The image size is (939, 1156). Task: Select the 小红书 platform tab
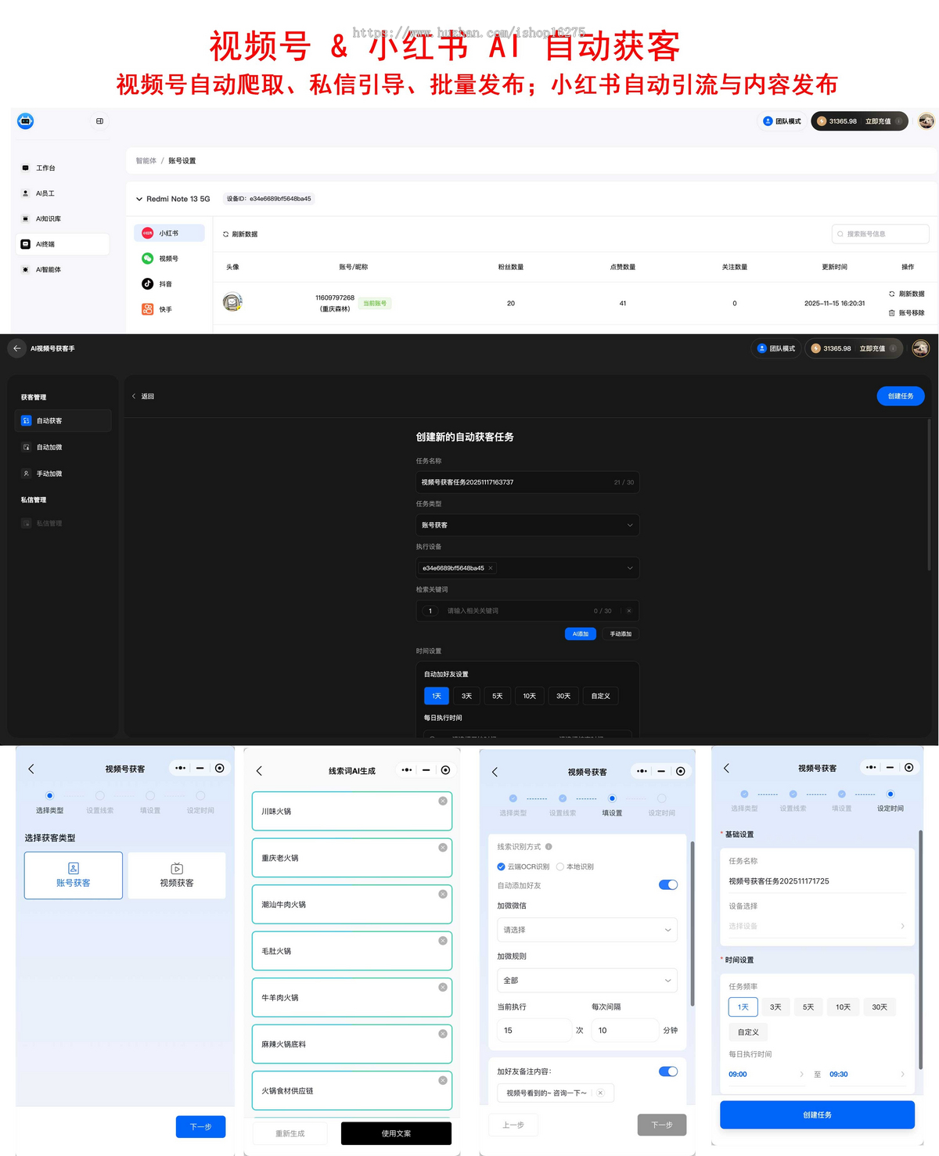coord(169,233)
